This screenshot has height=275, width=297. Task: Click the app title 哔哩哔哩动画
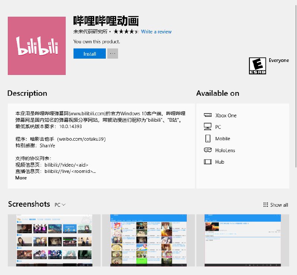[x=106, y=21]
